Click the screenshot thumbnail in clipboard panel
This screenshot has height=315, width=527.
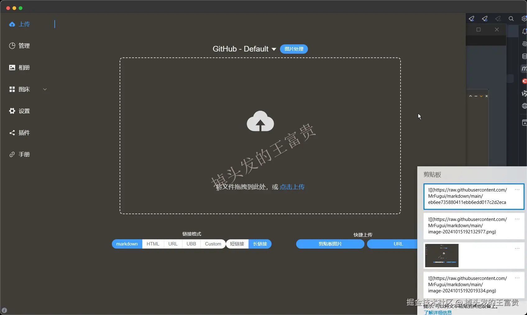pyautogui.click(x=442, y=255)
